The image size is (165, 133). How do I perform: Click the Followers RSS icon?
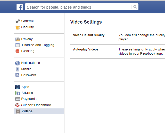pos(18,75)
